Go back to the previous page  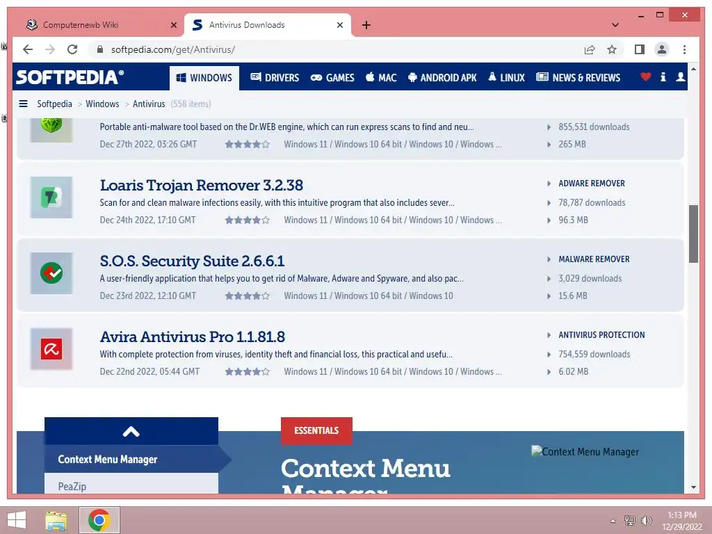click(x=28, y=49)
